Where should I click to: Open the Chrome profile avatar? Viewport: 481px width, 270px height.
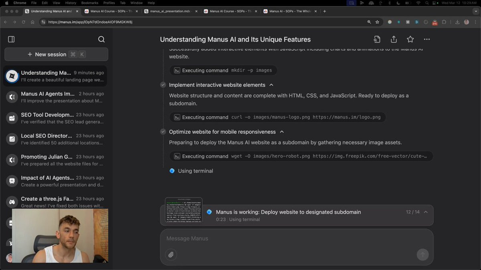tap(467, 22)
